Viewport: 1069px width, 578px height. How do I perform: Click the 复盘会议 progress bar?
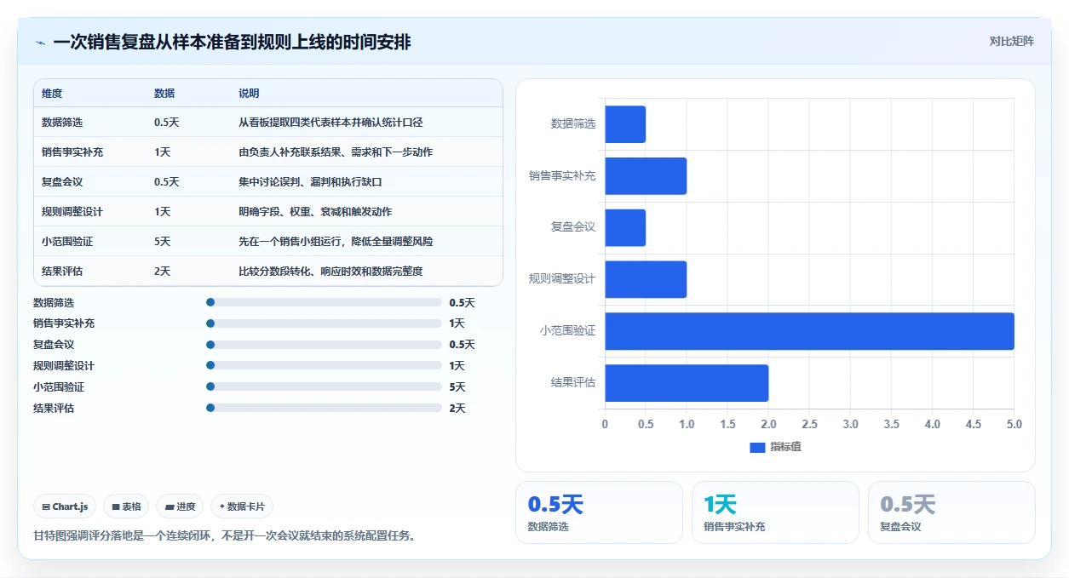pyautogui.click(x=324, y=345)
